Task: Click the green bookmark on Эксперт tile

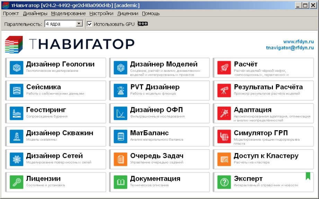Action: [x=308, y=177]
